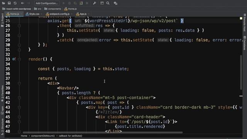The width and height of the screenshot is (247, 139).
Task: Collapse the fold marker at line 30
Action: (19, 45)
